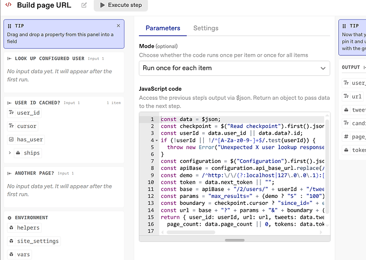Viewport: 366px width, 260px height.
Task: Click the Another Page? input arrow icon
Action: [x=10, y=174]
